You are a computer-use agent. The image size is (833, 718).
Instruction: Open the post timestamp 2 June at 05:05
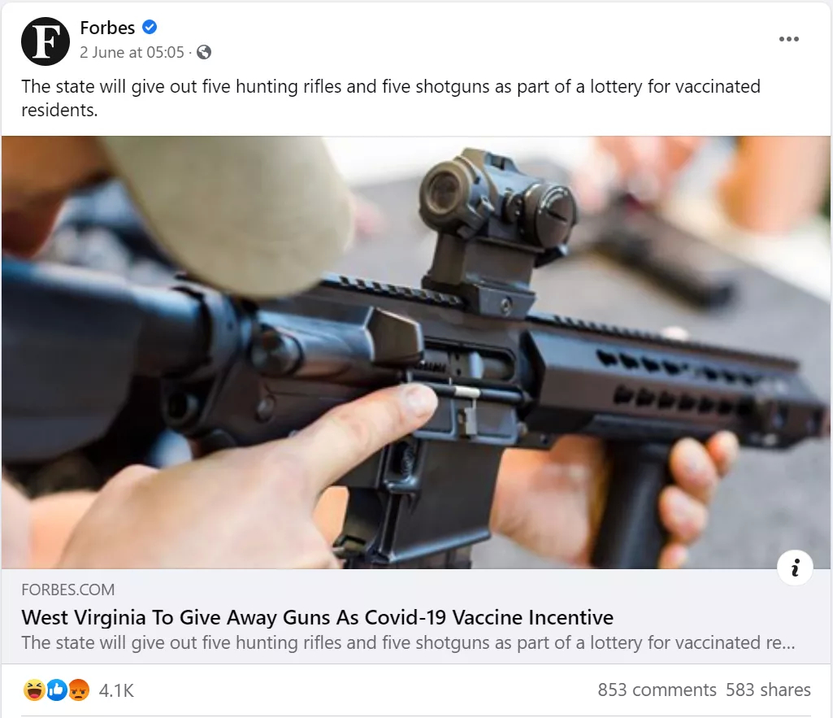click(x=132, y=52)
